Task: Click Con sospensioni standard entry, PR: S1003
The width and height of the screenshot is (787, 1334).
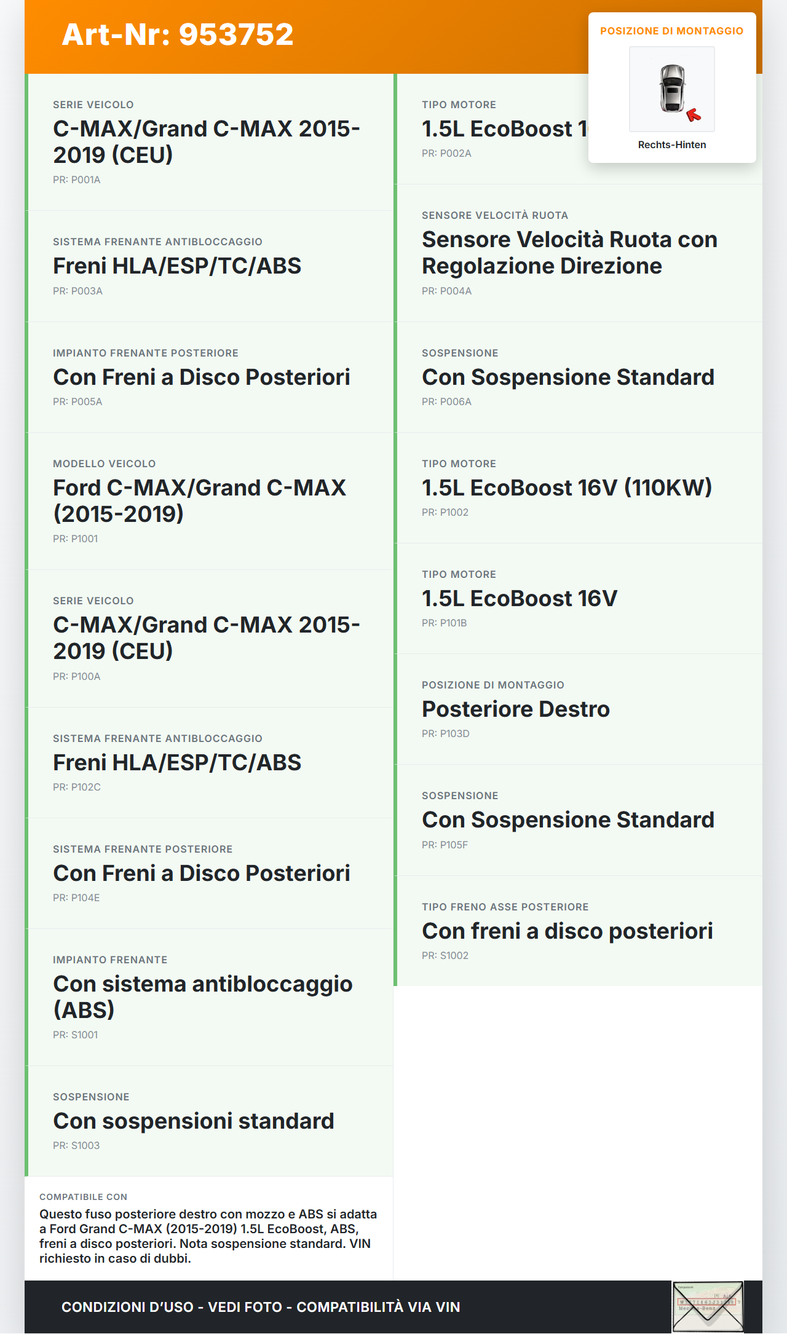Action: pos(193,1121)
